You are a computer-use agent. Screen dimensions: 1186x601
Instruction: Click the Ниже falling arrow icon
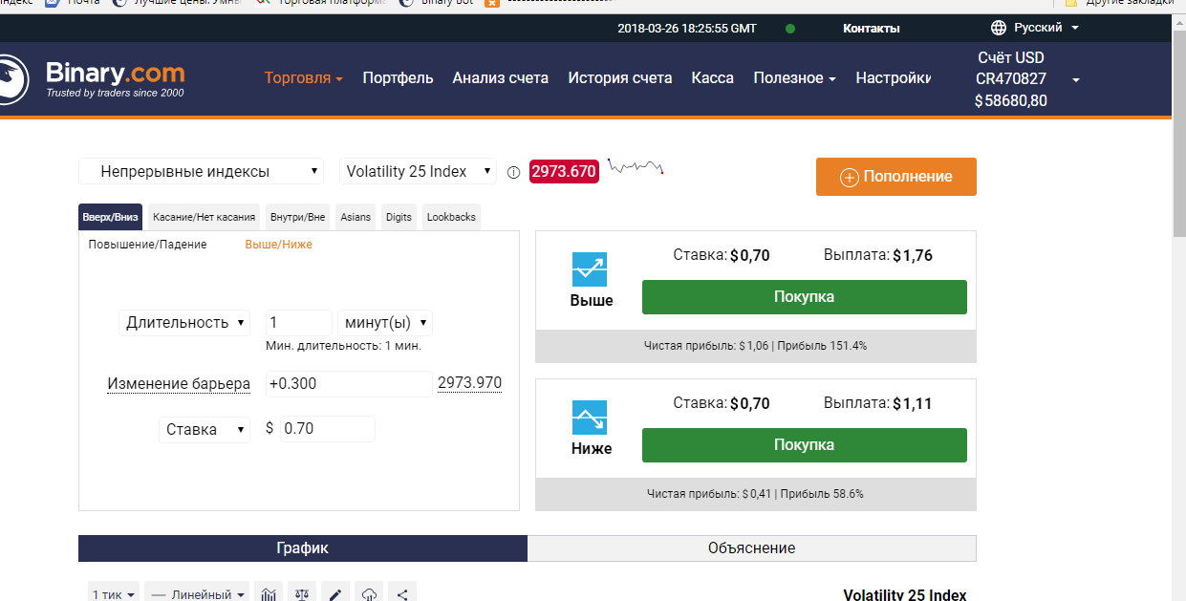(x=590, y=418)
